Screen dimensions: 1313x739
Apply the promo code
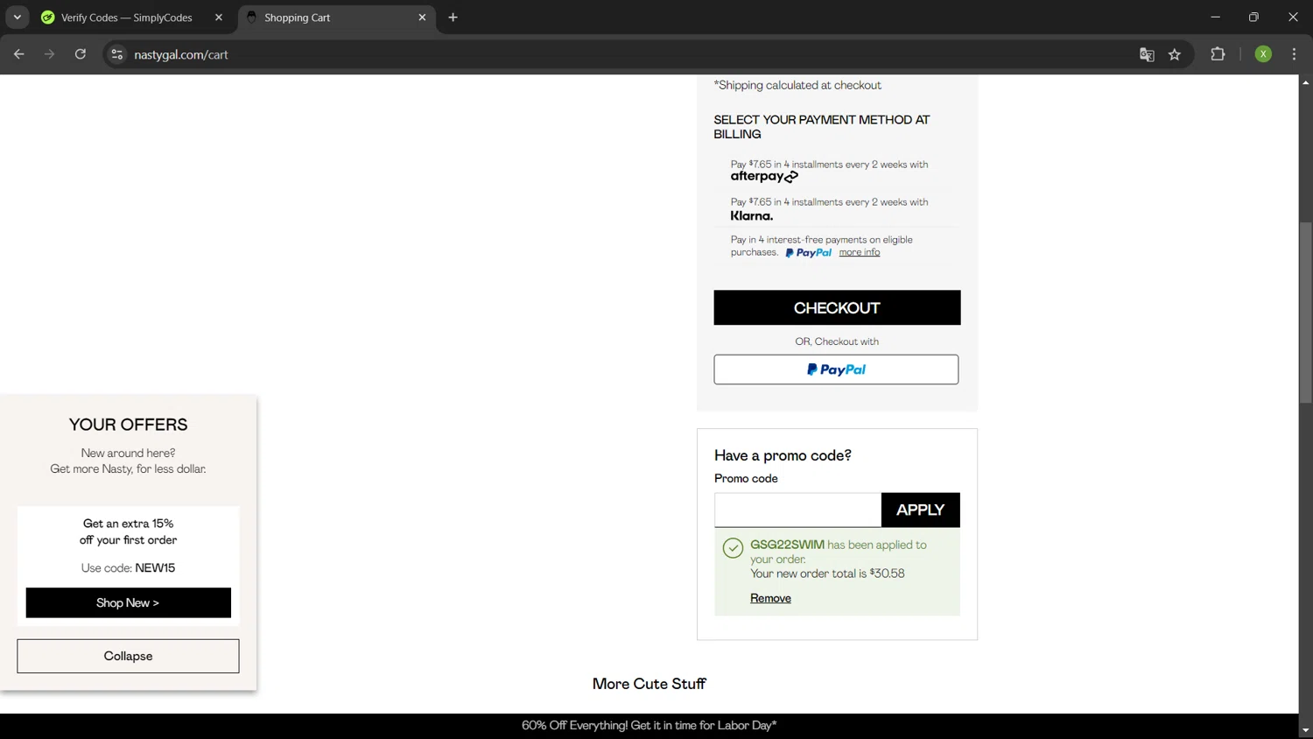click(920, 510)
